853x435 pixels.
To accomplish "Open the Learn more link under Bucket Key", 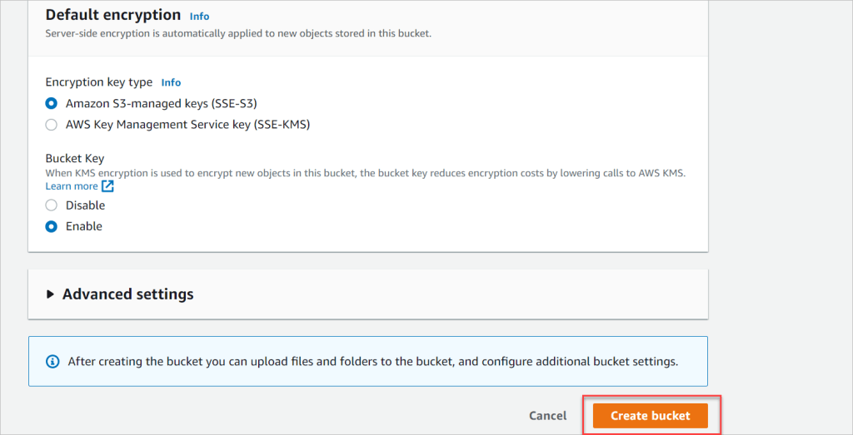I will click(x=72, y=186).
